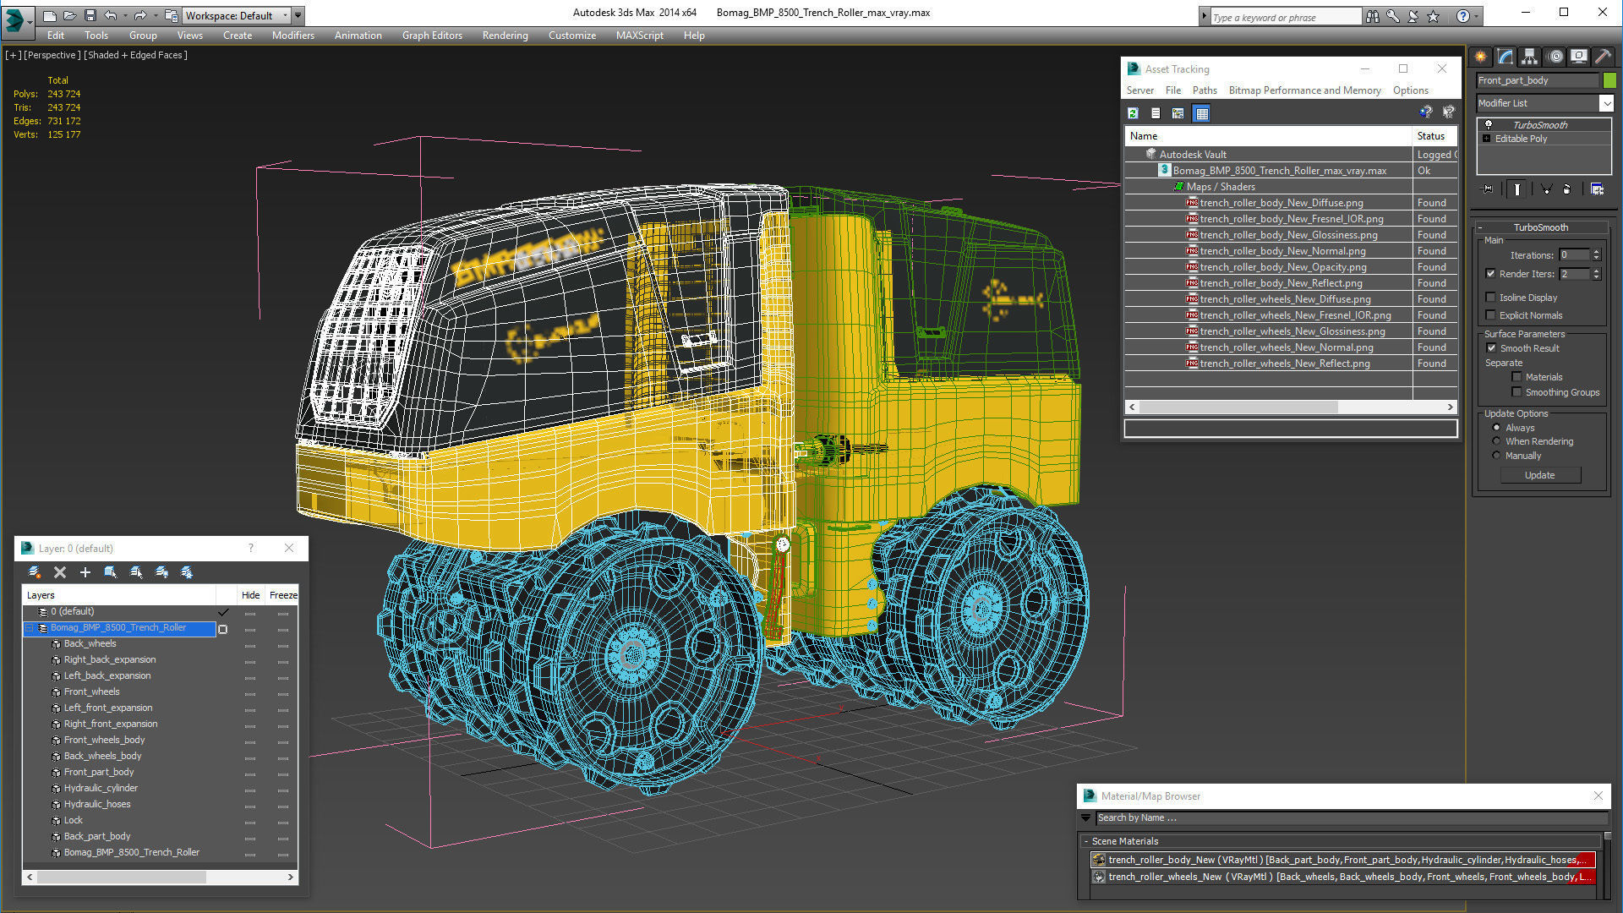
Task: Click Select Highlighted Objects and Layers icon
Action: point(111,572)
